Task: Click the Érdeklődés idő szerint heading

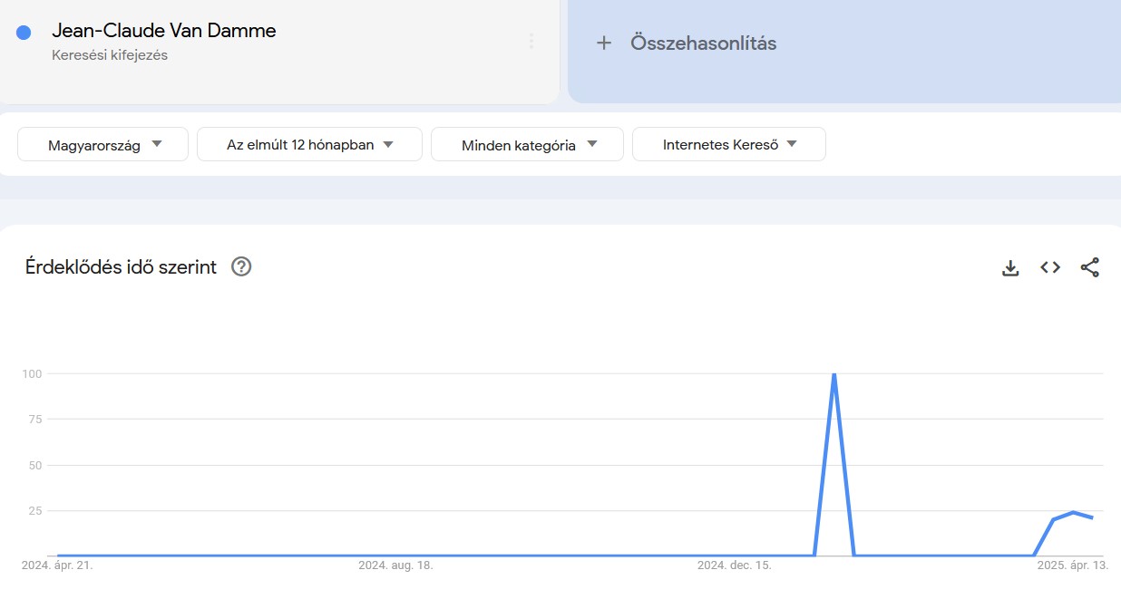Action: 120,266
